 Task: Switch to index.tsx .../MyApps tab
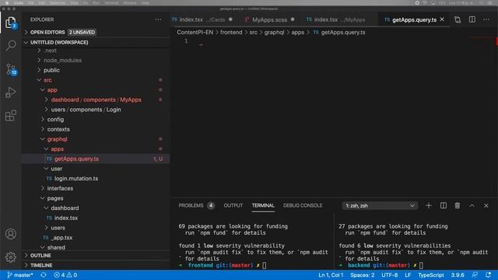(339, 19)
